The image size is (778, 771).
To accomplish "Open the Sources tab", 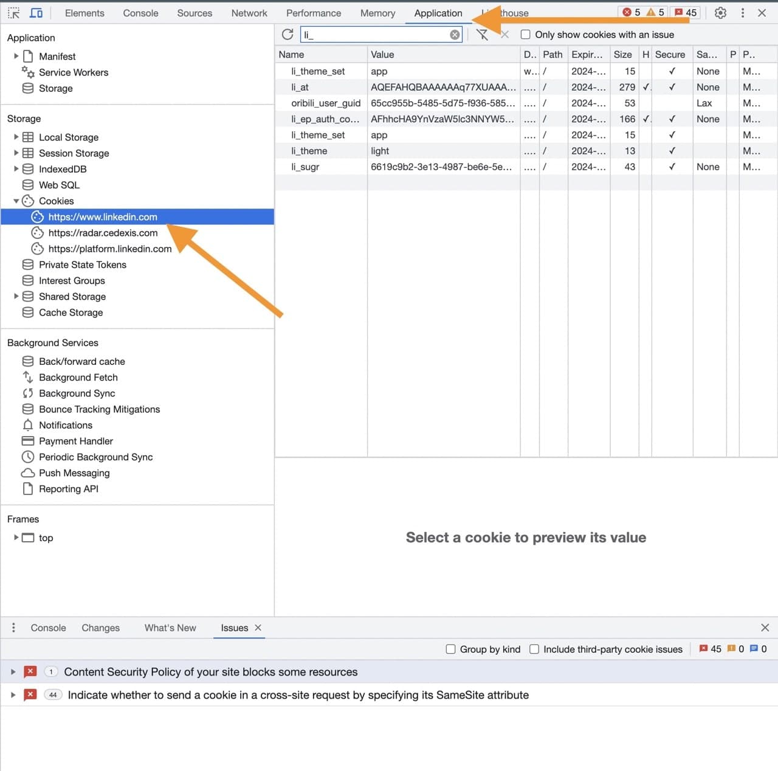I will pos(194,13).
